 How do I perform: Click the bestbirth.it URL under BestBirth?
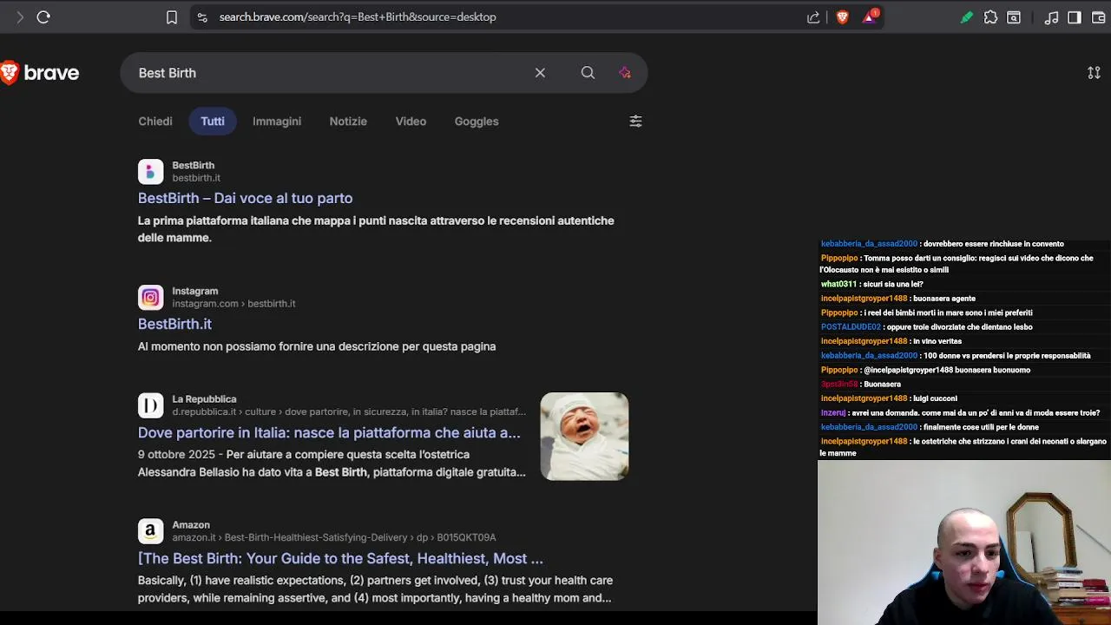pos(196,178)
